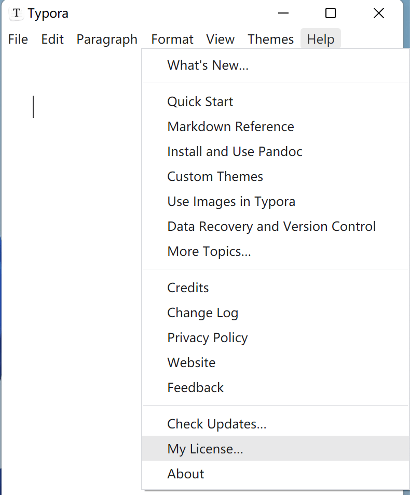This screenshot has height=495, width=410.
Task: Select What's New... from Help menu
Action: [208, 66]
